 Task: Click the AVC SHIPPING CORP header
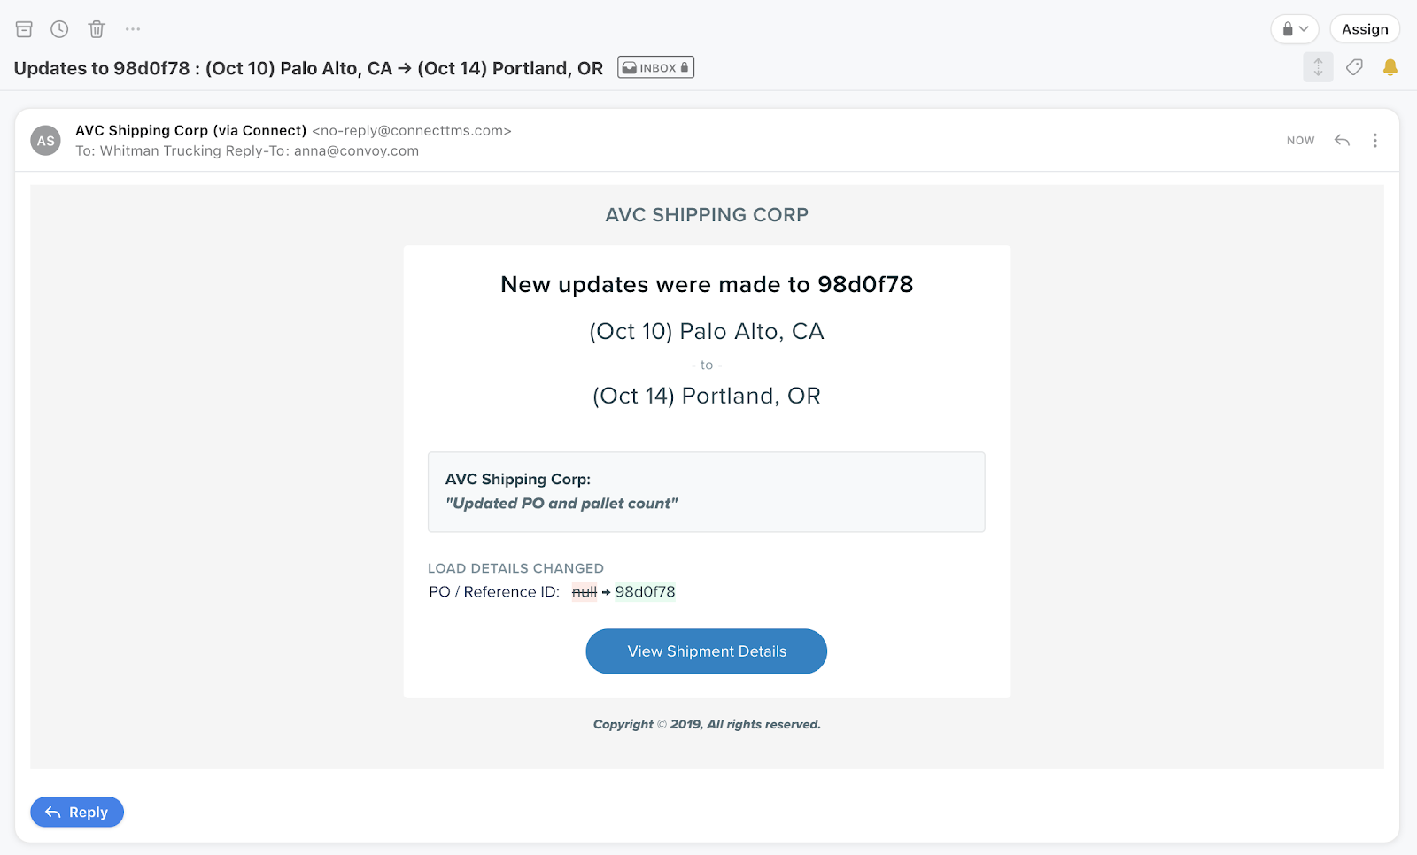(x=707, y=215)
